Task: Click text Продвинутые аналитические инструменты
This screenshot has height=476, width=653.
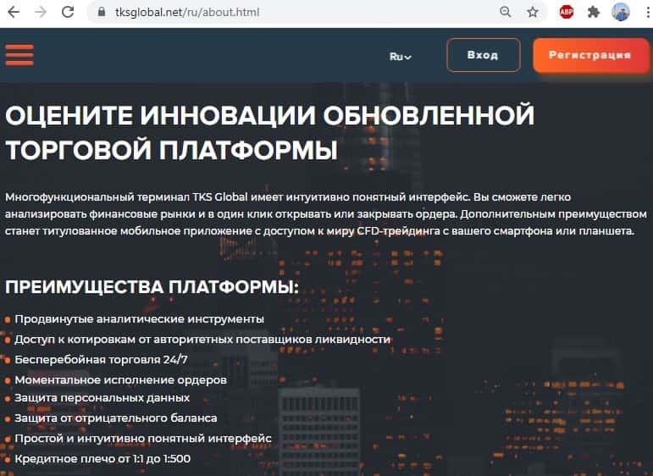Action: (139, 319)
